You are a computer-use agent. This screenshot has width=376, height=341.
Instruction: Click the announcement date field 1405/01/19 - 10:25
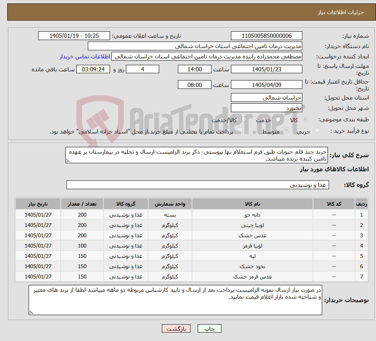(74, 36)
